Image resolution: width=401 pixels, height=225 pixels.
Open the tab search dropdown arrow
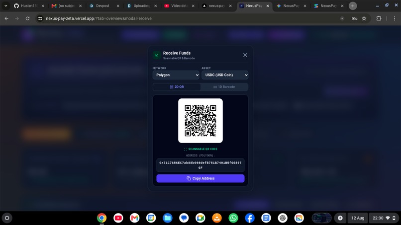[5, 5]
